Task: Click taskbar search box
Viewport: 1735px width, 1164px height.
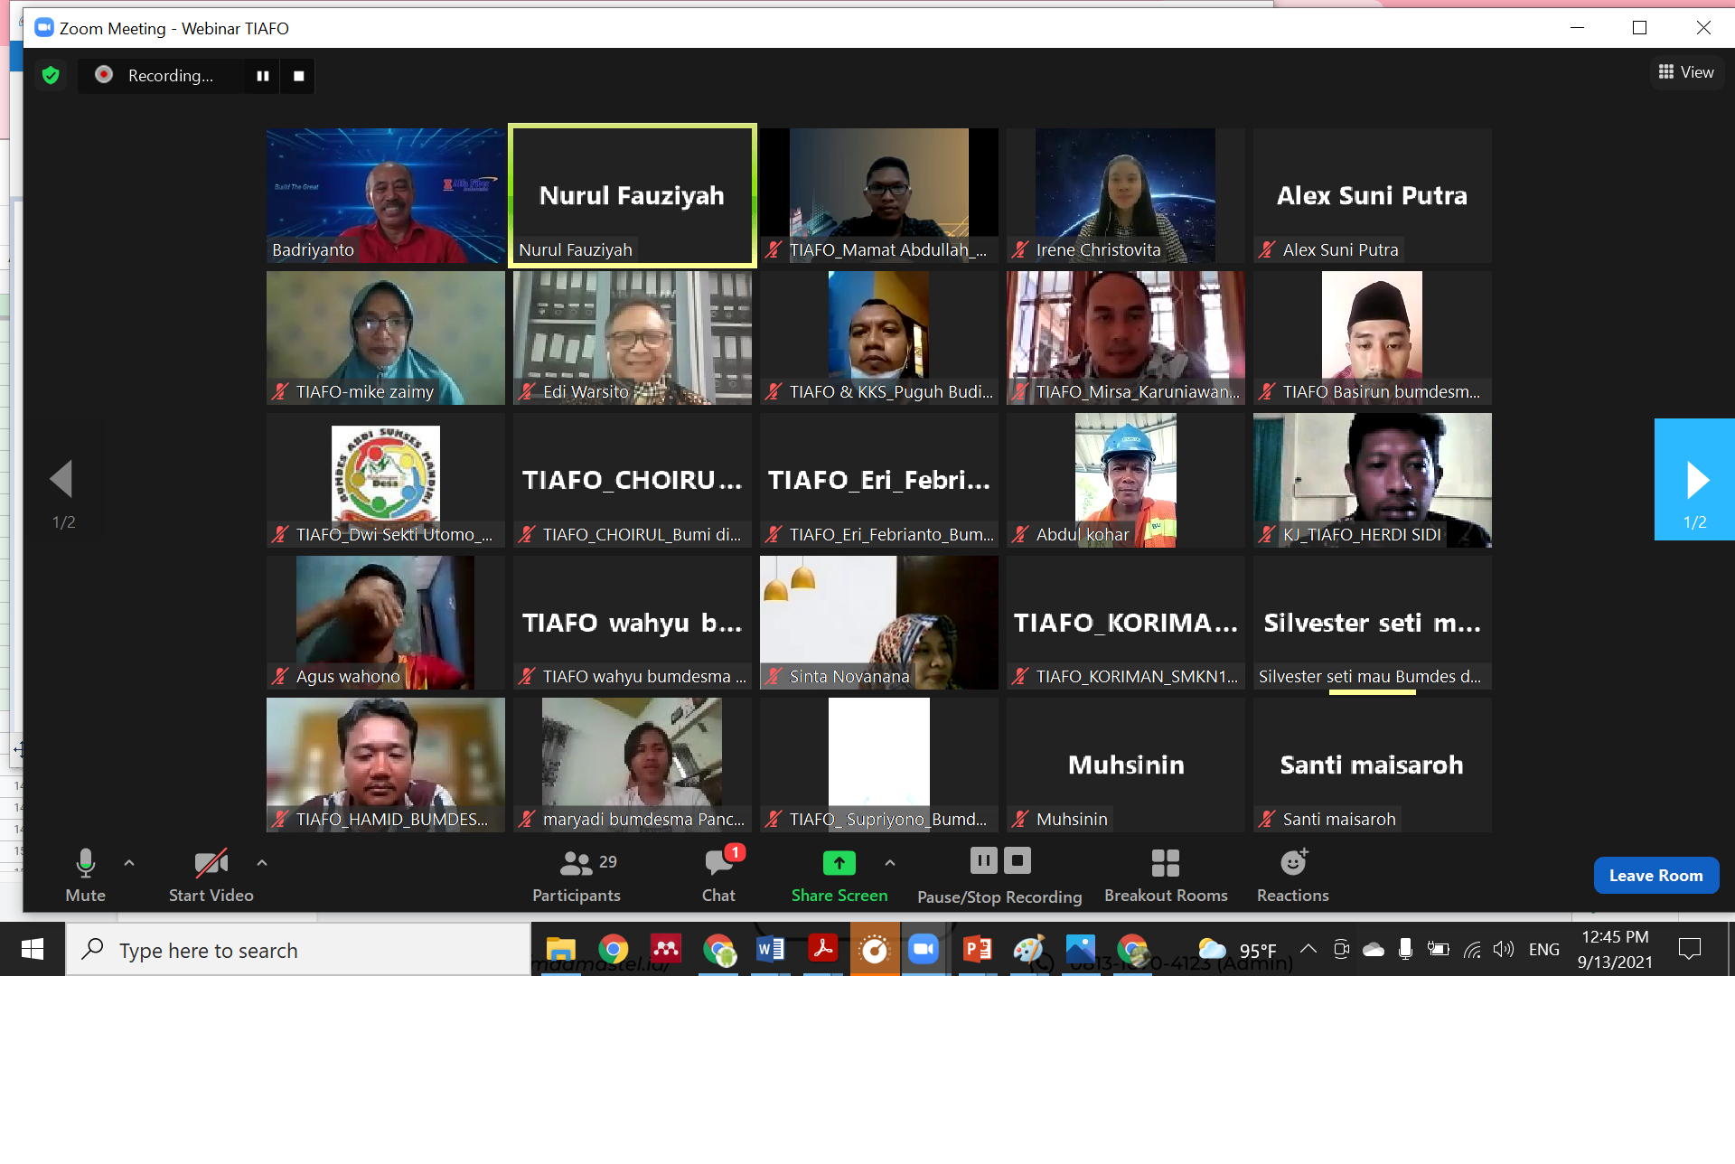Action: (x=298, y=950)
